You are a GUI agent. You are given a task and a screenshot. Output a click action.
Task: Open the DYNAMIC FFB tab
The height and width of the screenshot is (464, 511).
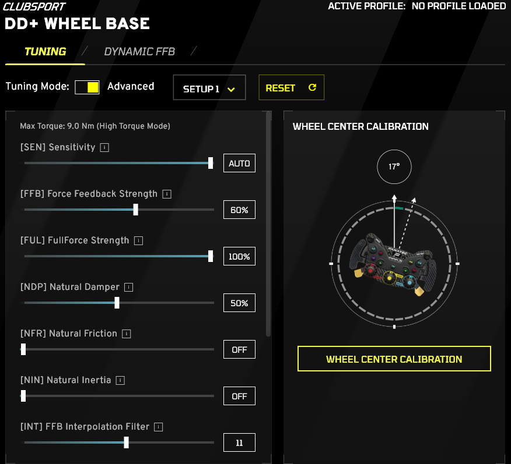pyautogui.click(x=139, y=52)
